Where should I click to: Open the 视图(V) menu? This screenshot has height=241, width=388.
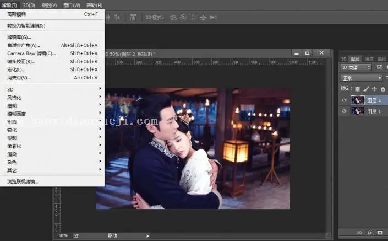[49, 5]
